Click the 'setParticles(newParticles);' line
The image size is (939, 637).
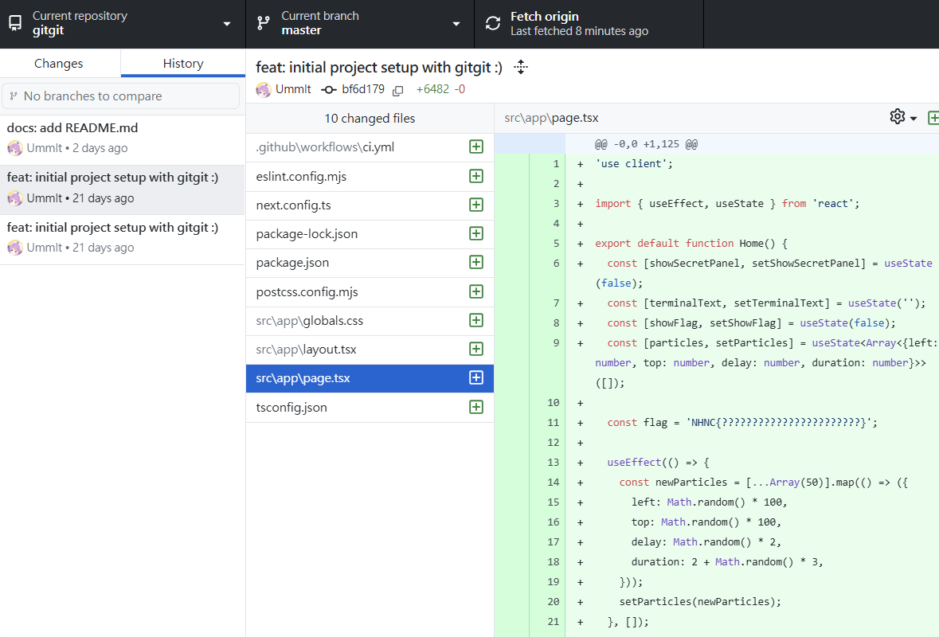700,602
